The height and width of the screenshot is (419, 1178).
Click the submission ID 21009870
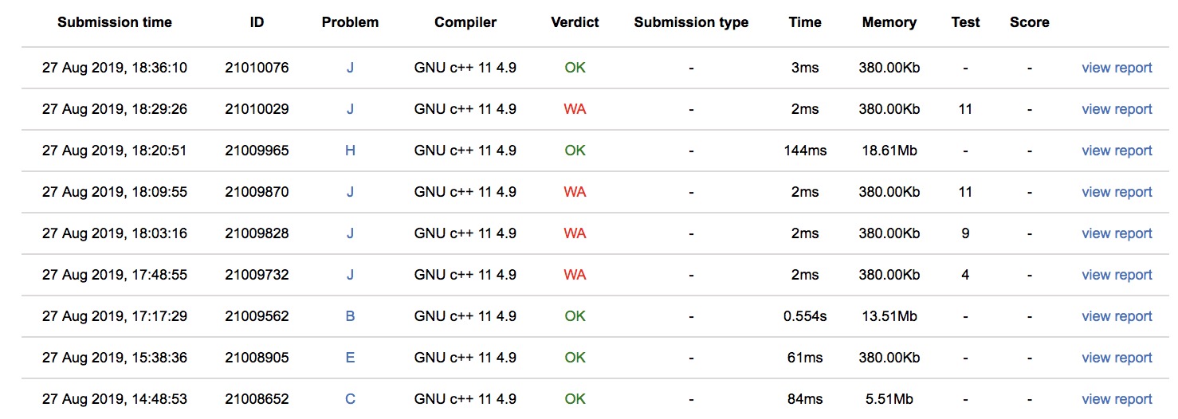257,192
